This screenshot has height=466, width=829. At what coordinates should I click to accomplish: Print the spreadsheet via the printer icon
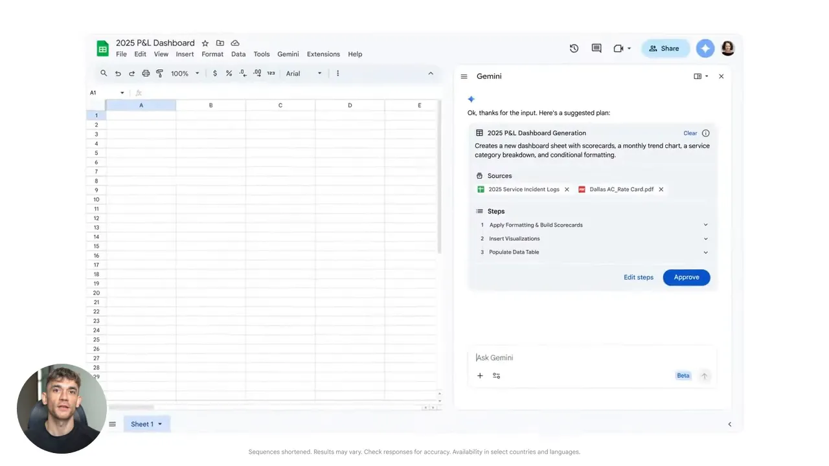(x=146, y=73)
